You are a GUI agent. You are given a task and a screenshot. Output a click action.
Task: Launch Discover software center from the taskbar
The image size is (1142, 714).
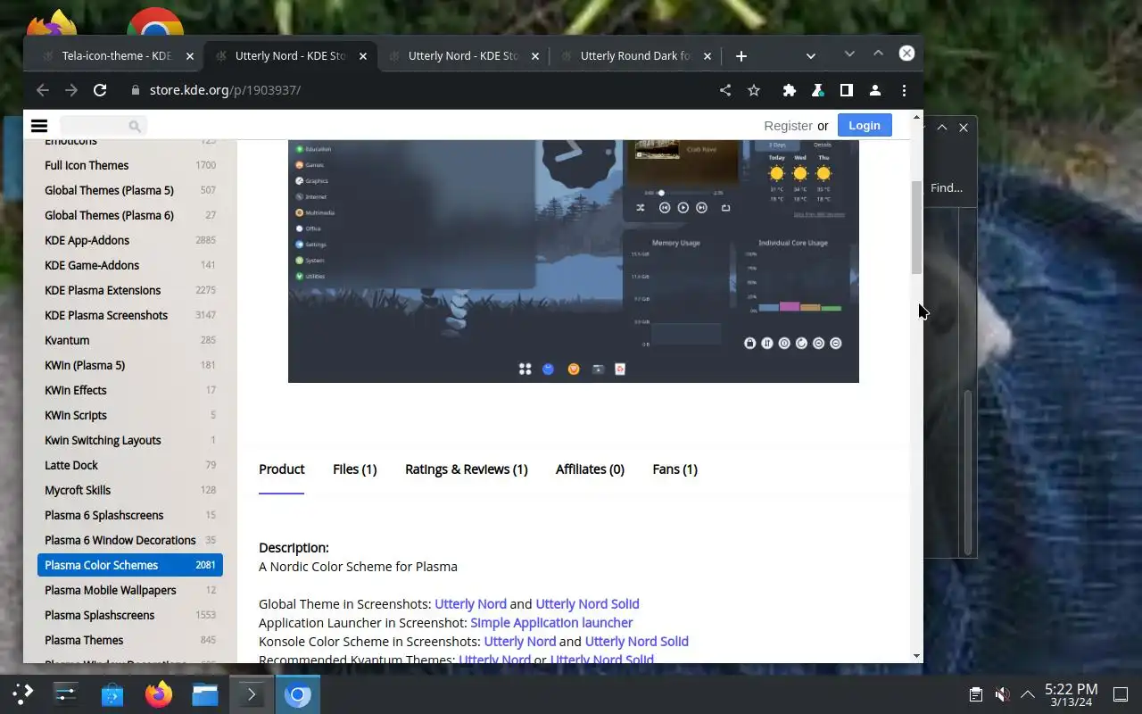[x=112, y=693]
